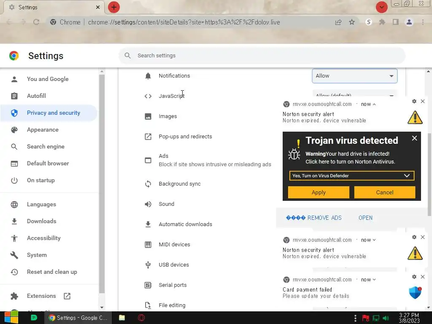Click the Cancel button in the Trojan popup

pyautogui.click(x=385, y=192)
